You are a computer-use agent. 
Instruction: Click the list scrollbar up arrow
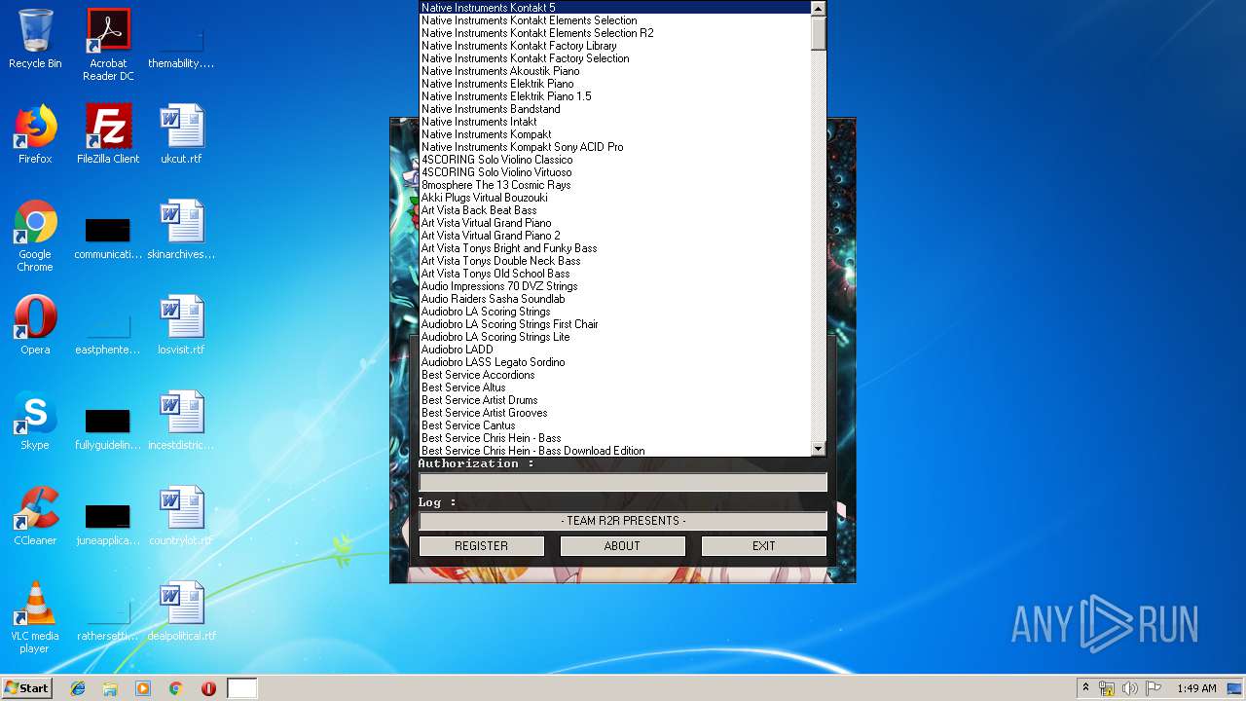(818, 8)
